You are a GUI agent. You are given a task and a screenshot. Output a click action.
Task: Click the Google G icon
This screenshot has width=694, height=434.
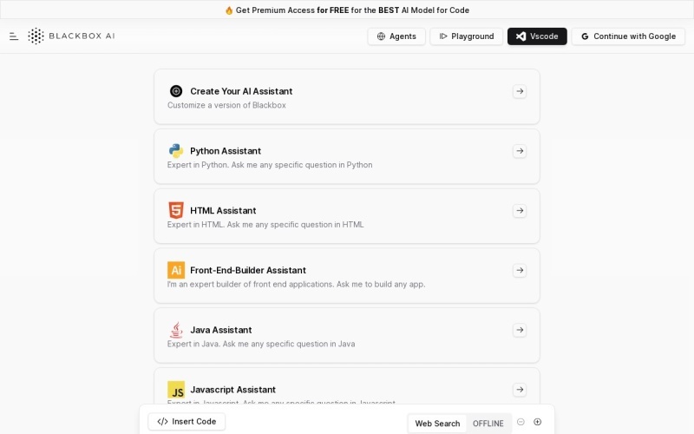point(585,36)
